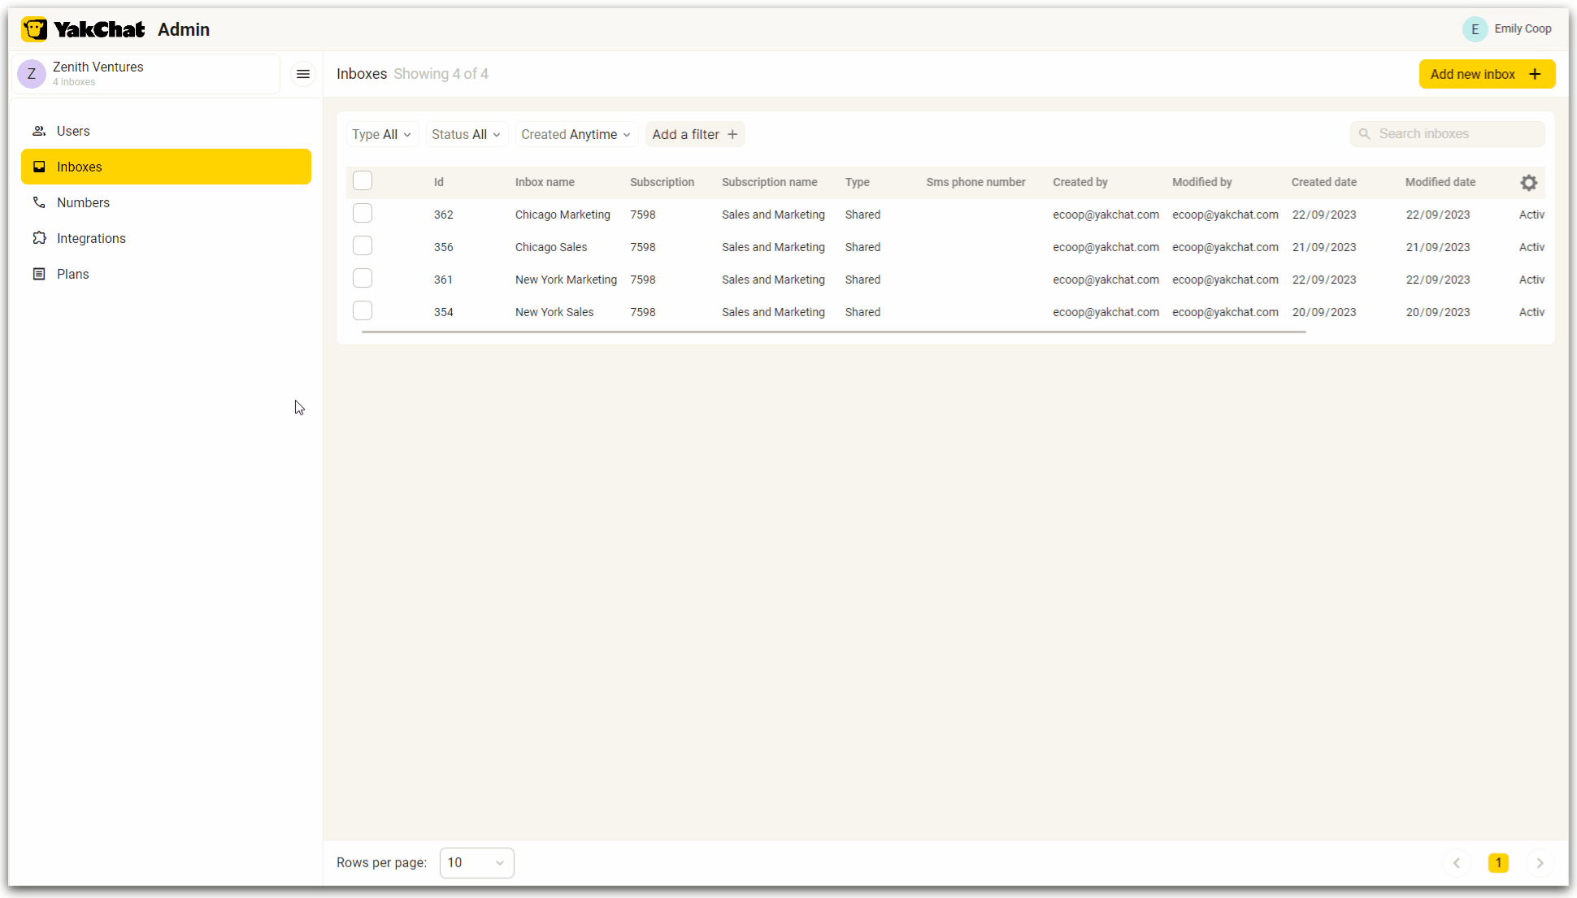This screenshot has width=1577, height=898.
Task: Open the Integrations section
Action: coord(91,237)
